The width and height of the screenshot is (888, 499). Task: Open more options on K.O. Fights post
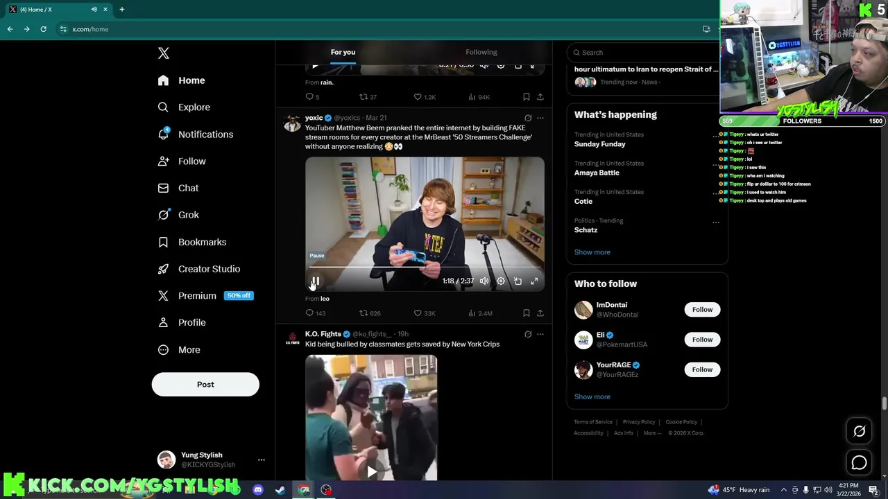coord(540,335)
